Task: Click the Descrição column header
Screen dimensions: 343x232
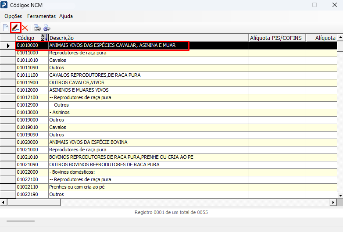Action: tap(149, 38)
